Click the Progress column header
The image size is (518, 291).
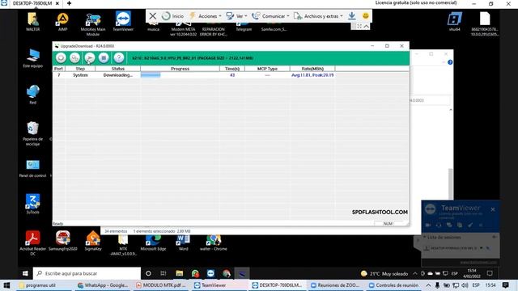click(x=180, y=69)
